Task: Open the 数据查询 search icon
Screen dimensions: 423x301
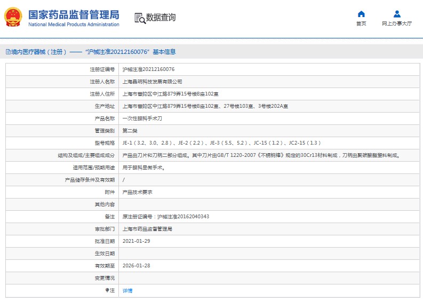Action: (140, 18)
